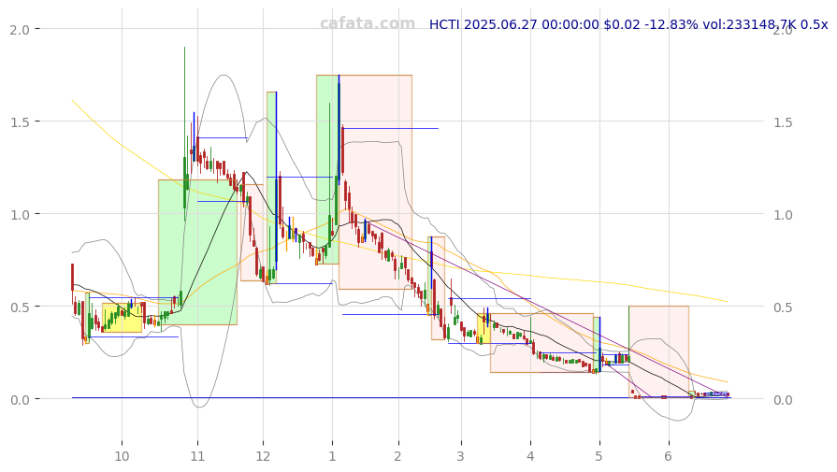Image resolution: width=837 pixels, height=472 pixels.
Task: Click the HCTI ticker symbol in header
Action: [x=444, y=24]
